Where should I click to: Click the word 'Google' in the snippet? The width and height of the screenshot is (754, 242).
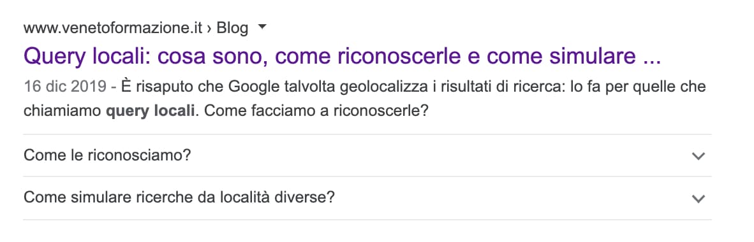[257, 87]
